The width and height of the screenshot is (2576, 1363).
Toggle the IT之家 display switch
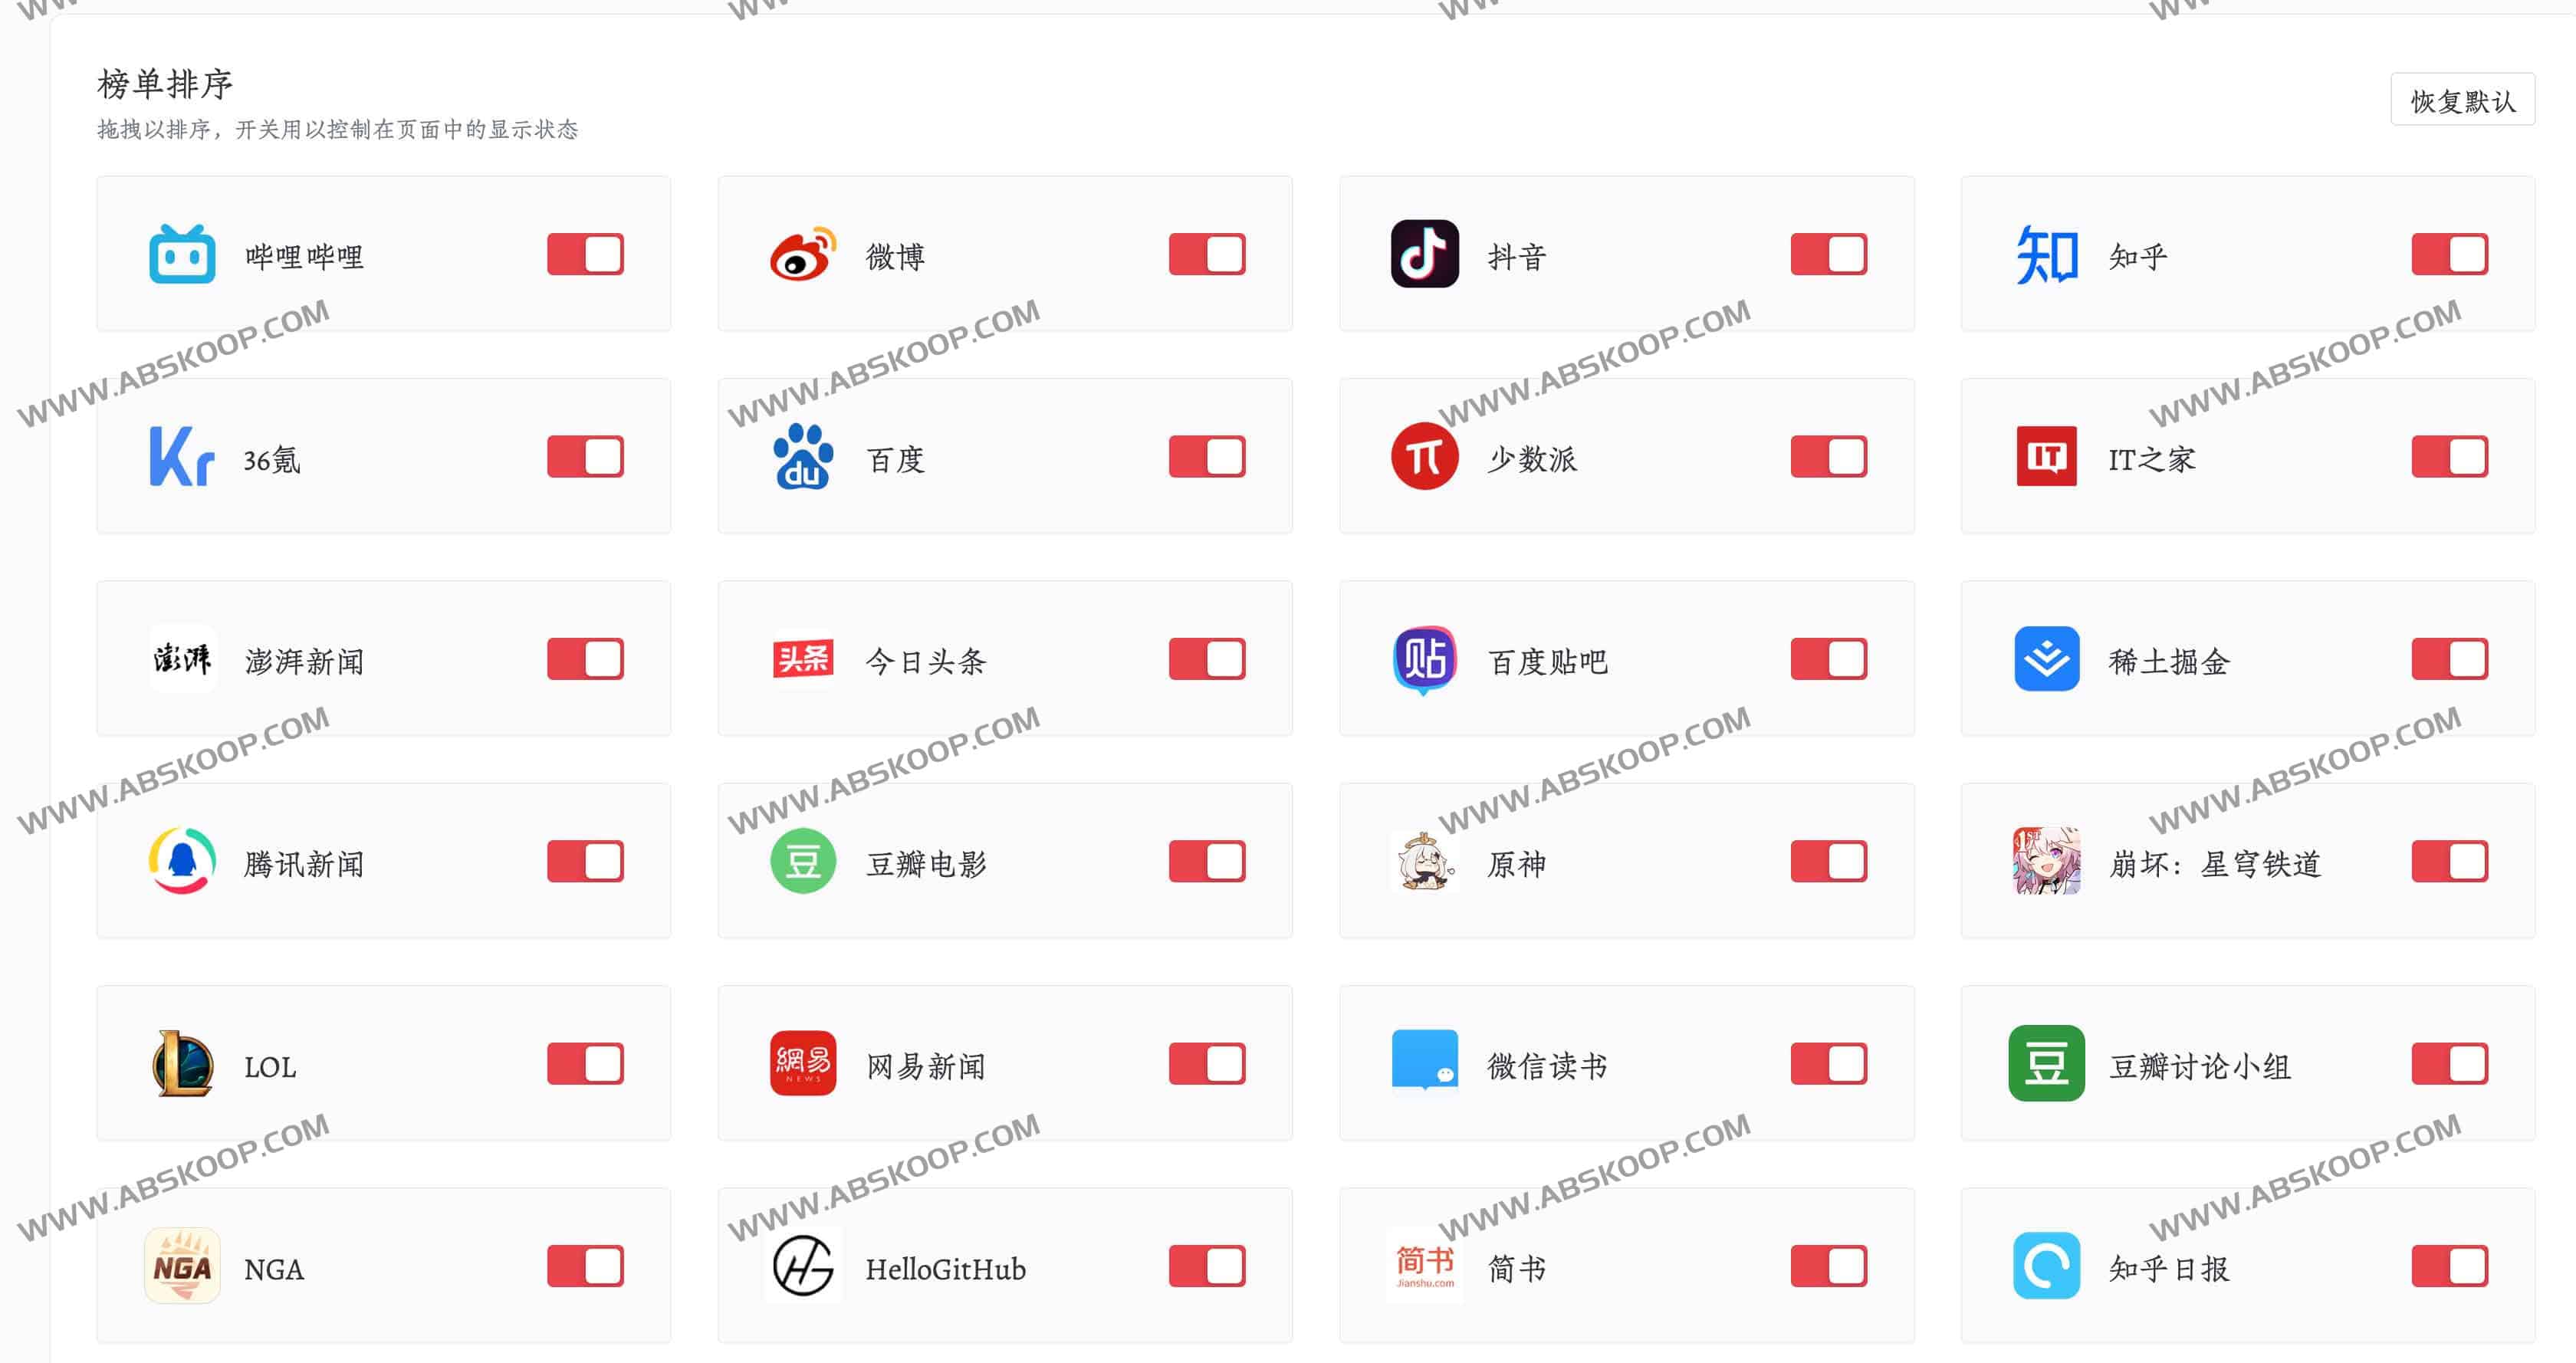click(x=2449, y=457)
